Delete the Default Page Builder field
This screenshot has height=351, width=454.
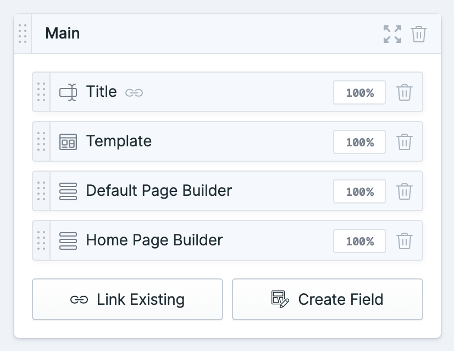[x=405, y=191]
